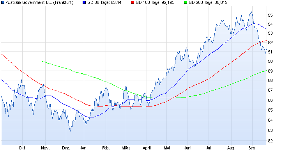The width and height of the screenshot is (283, 158).
Task: Click the 87 value on the price axis
Action: click(270, 91)
